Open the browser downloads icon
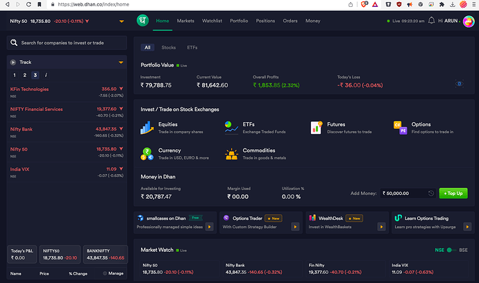The image size is (479, 283). pos(453,4)
